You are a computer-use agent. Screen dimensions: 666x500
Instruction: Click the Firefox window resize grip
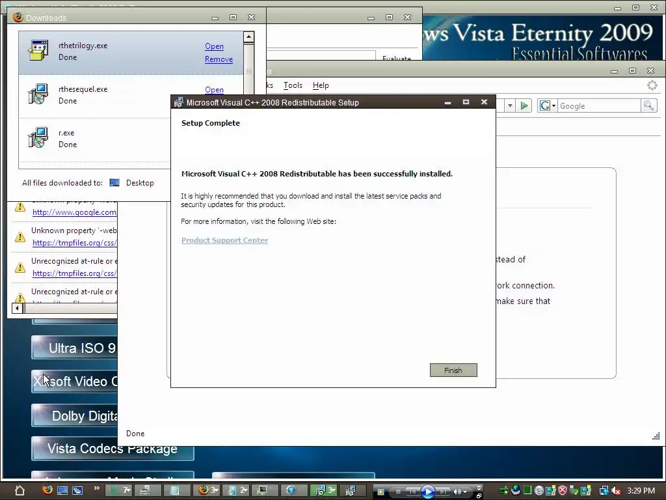pyautogui.click(x=656, y=436)
